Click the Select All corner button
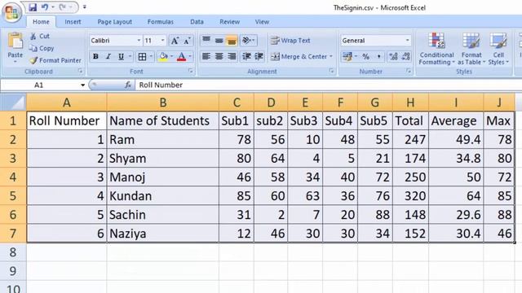522x293 pixels. 13,102
